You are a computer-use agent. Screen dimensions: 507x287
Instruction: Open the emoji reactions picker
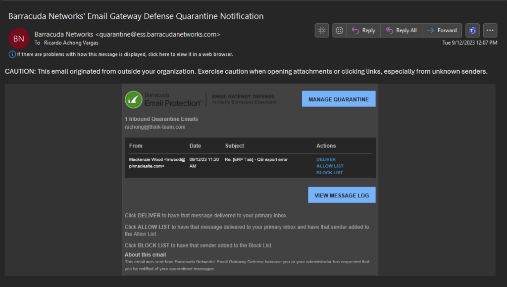click(x=339, y=30)
